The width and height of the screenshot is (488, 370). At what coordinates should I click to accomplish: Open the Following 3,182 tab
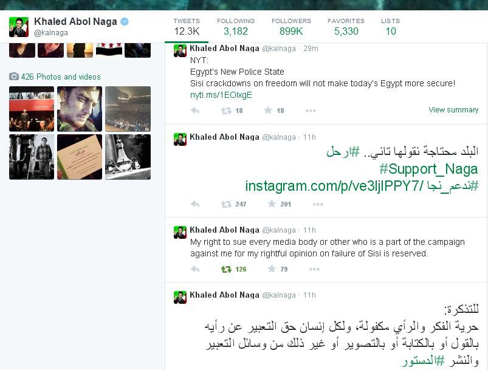tap(236, 27)
